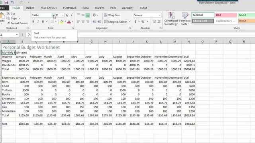
Task: Open Number dialog launcher arrow
Action: pyautogui.click(x=161, y=28)
